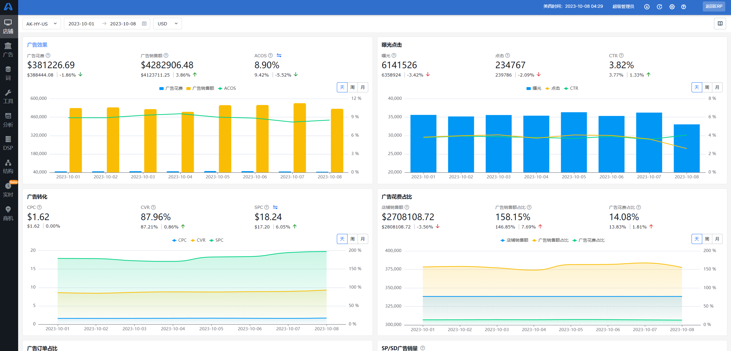Select 月 view in 曝光点击 chart

coord(717,87)
